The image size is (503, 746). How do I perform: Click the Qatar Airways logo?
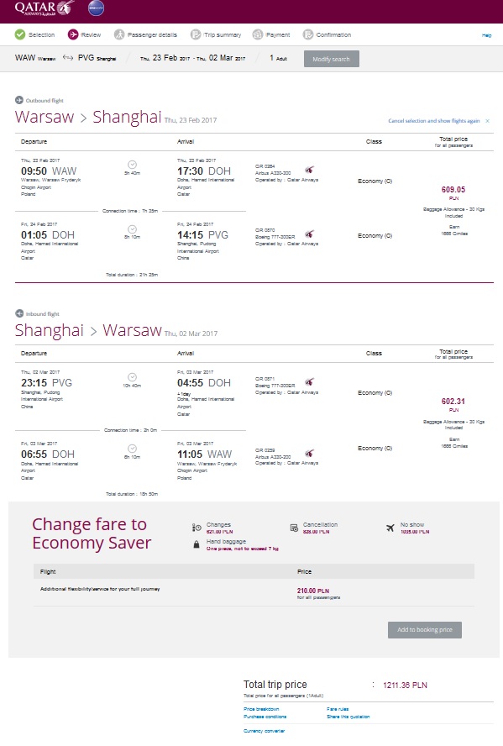45,8
